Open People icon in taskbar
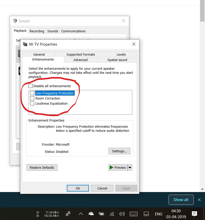 [x=68, y=214]
